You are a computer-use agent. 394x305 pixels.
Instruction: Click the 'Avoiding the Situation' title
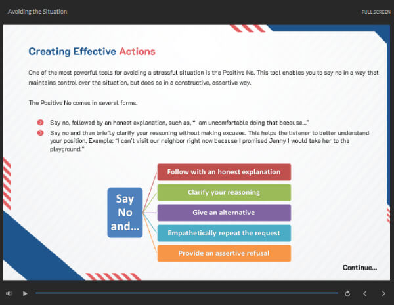[x=37, y=12]
